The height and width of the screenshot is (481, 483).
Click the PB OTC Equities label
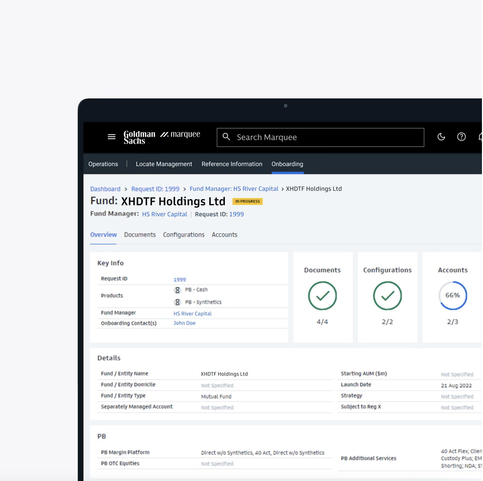(x=120, y=464)
